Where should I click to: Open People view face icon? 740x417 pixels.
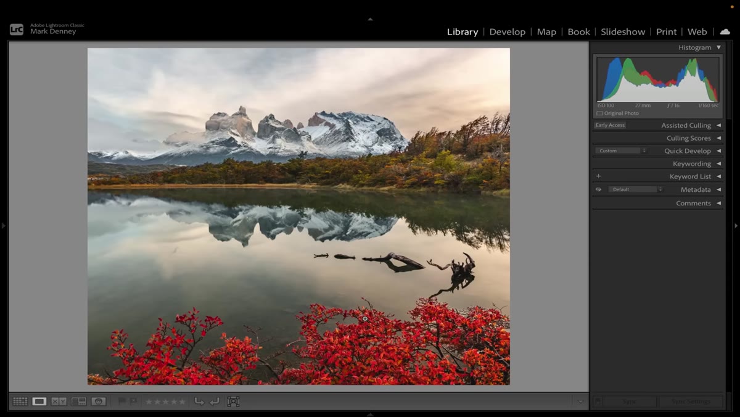99,402
